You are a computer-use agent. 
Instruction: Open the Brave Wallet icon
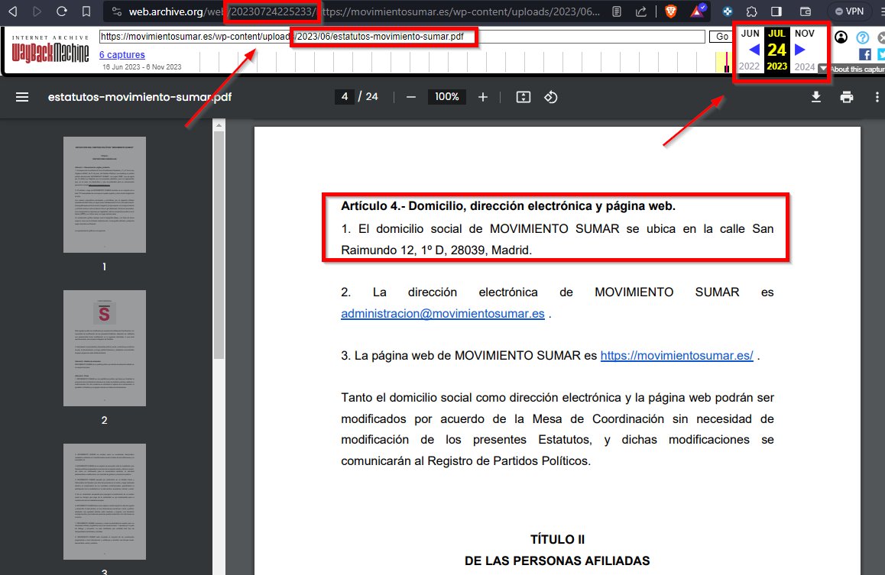point(806,11)
